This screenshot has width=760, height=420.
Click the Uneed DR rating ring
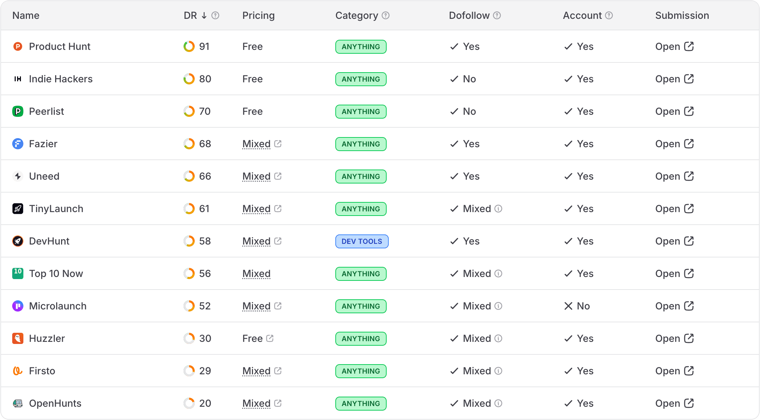click(189, 176)
